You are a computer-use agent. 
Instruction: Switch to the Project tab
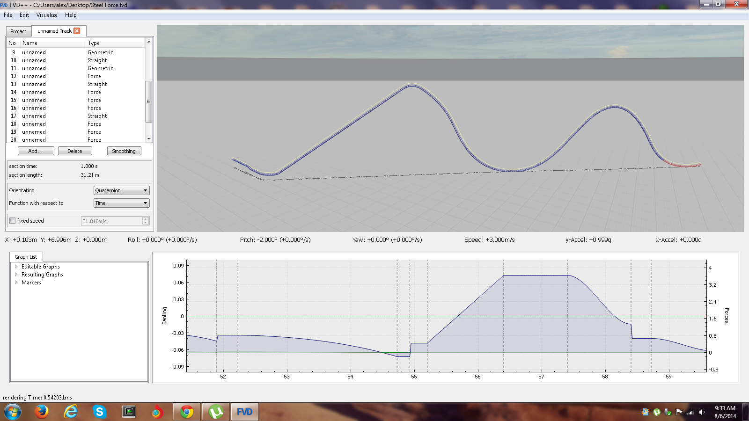[x=18, y=31]
